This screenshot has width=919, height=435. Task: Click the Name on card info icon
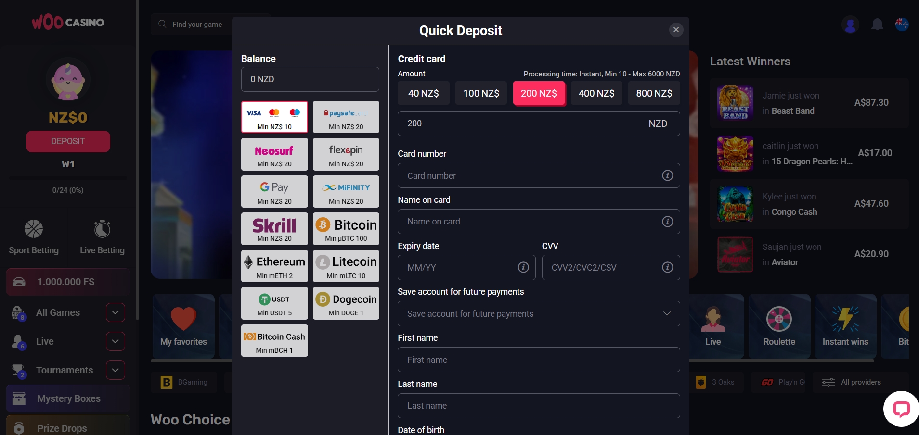pyautogui.click(x=667, y=222)
